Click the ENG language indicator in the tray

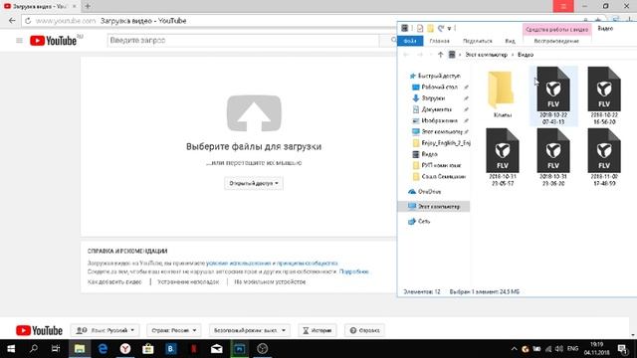point(573,349)
